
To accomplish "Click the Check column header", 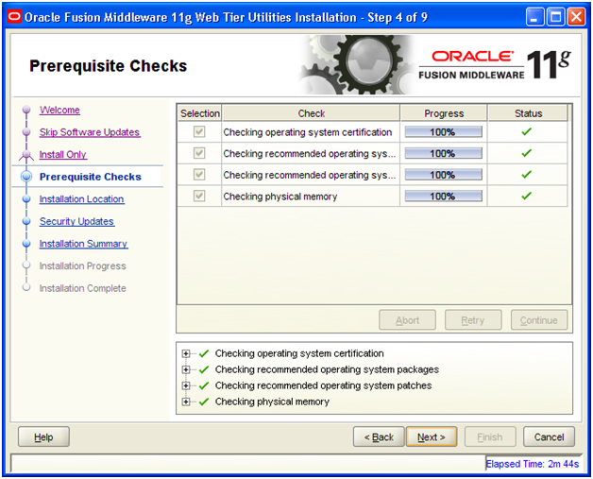I will [x=311, y=113].
